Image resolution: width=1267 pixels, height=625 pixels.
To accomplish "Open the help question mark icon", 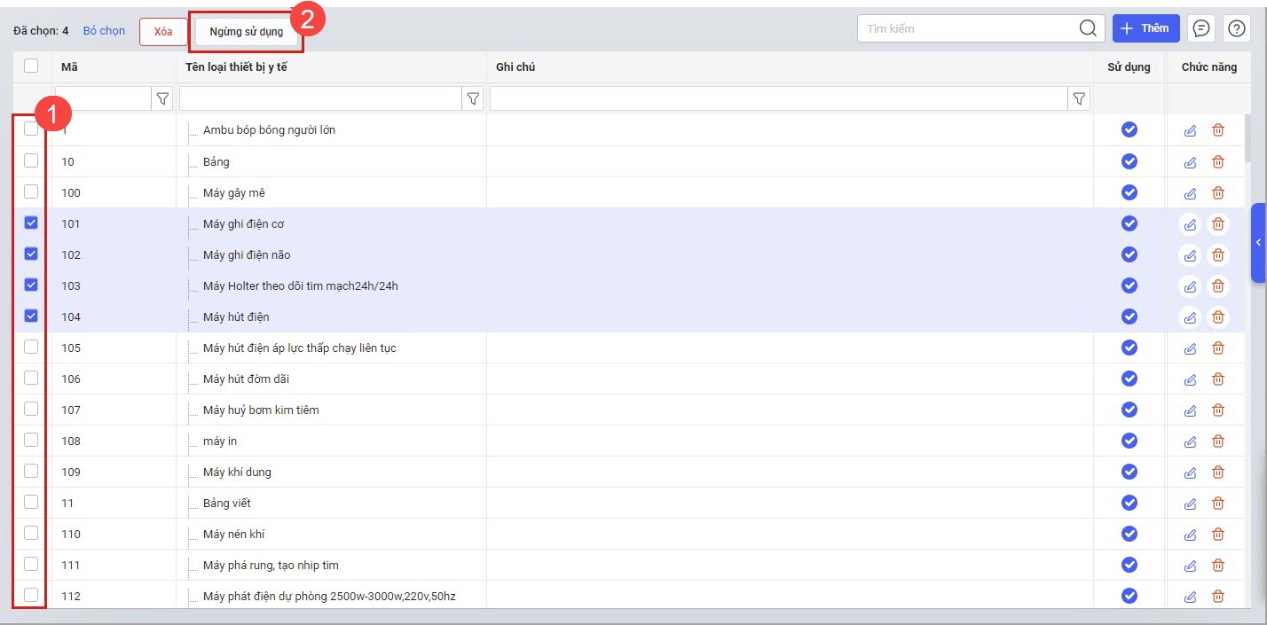I will (1236, 28).
